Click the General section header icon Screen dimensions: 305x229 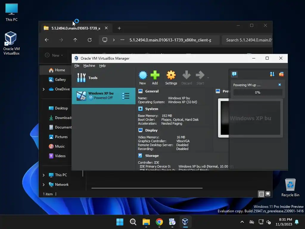(x=141, y=91)
